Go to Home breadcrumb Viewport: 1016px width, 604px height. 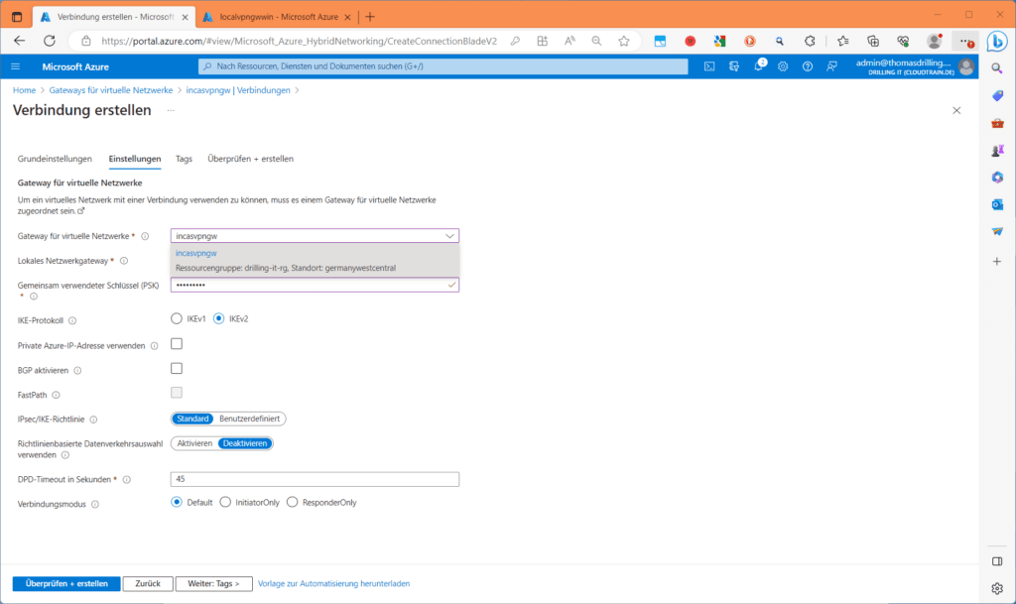coord(24,90)
